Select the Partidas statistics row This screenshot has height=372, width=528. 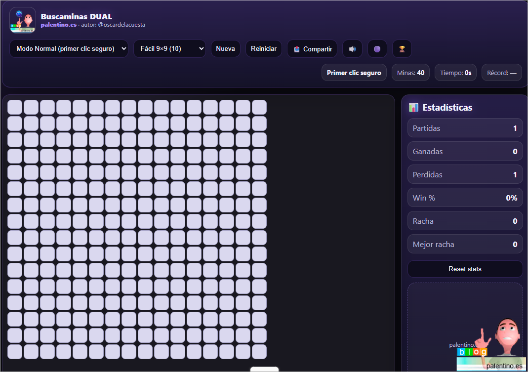[465, 128]
